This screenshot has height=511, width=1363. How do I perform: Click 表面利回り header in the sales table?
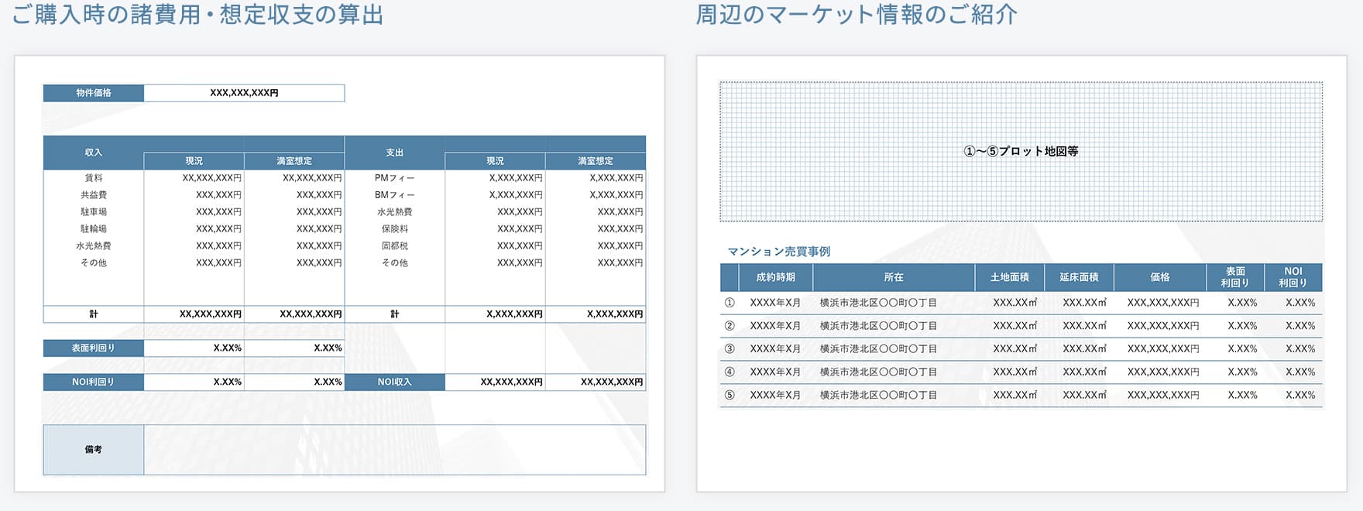coord(1235,277)
